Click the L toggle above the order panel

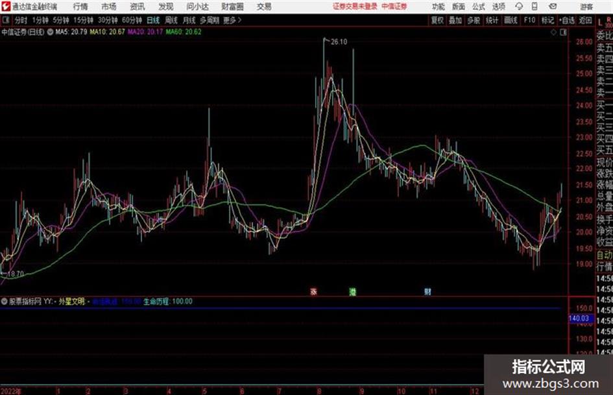(600, 23)
